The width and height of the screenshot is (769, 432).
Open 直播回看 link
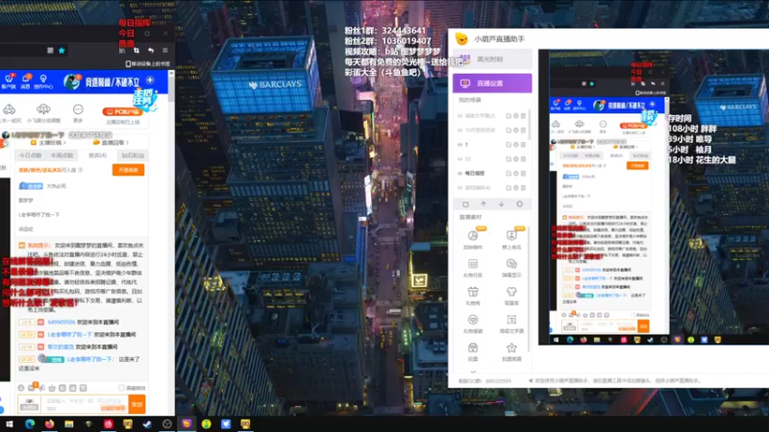pyautogui.click(x=112, y=142)
